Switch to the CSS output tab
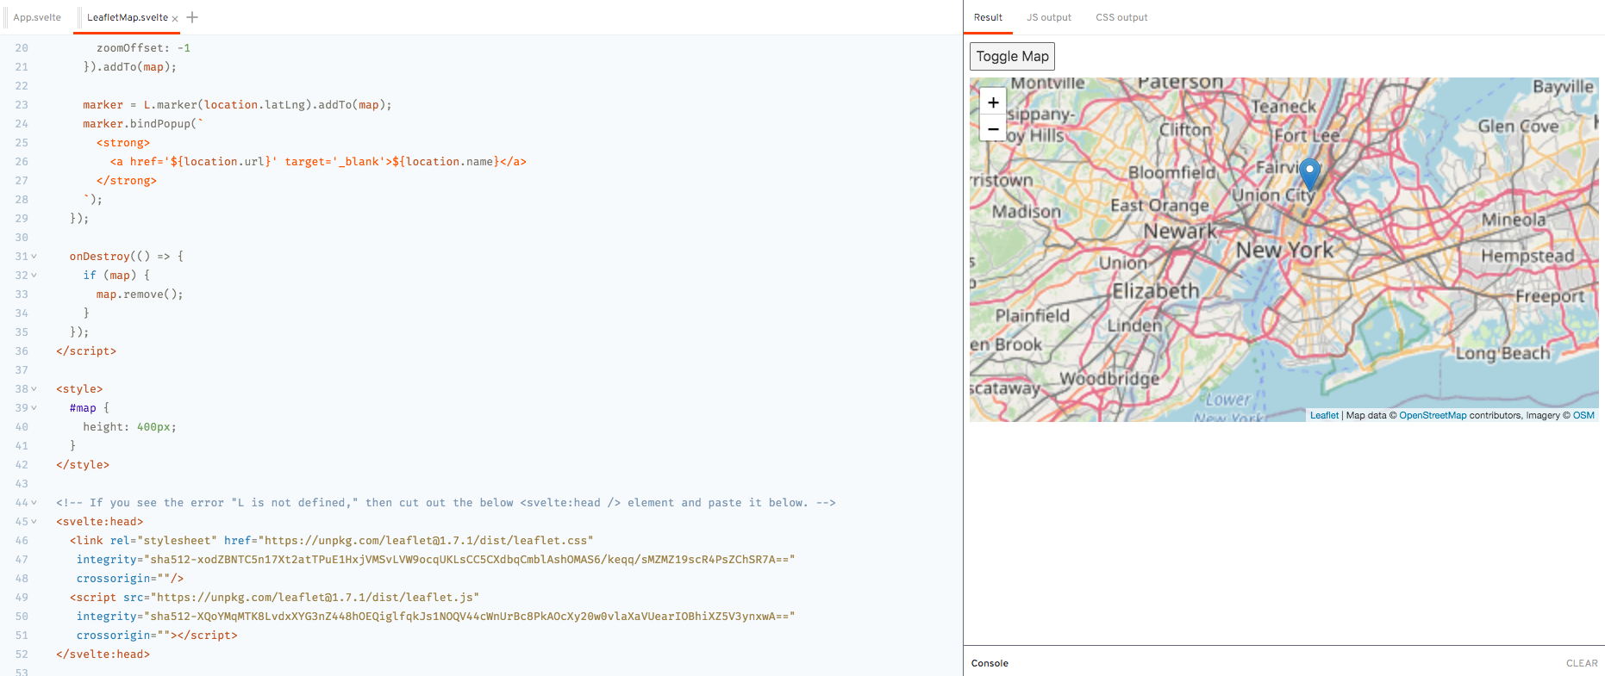The width and height of the screenshot is (1605, 676). (x=1121, y=17)
